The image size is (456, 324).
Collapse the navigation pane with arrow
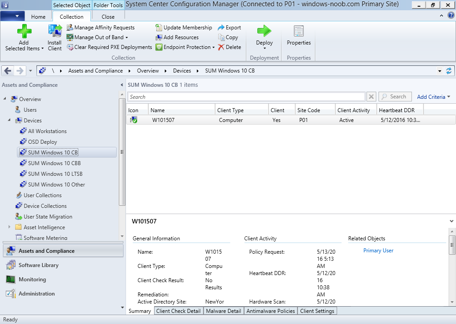122,85
